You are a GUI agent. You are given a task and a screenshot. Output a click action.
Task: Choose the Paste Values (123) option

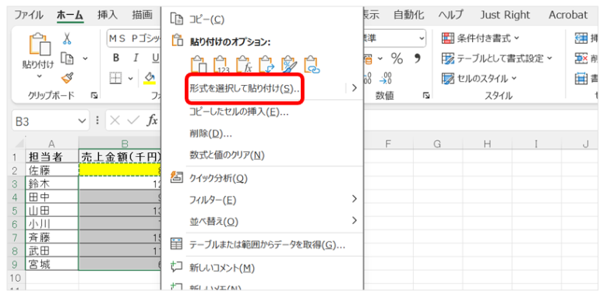[222, 65]
